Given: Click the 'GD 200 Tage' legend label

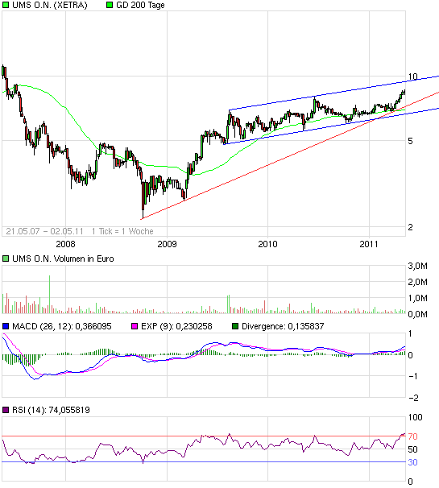Looking at the screenshot, I should pos(140,6).
